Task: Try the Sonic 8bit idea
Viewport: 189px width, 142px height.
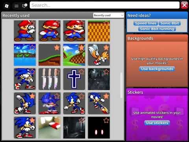Action: [170, 23]
